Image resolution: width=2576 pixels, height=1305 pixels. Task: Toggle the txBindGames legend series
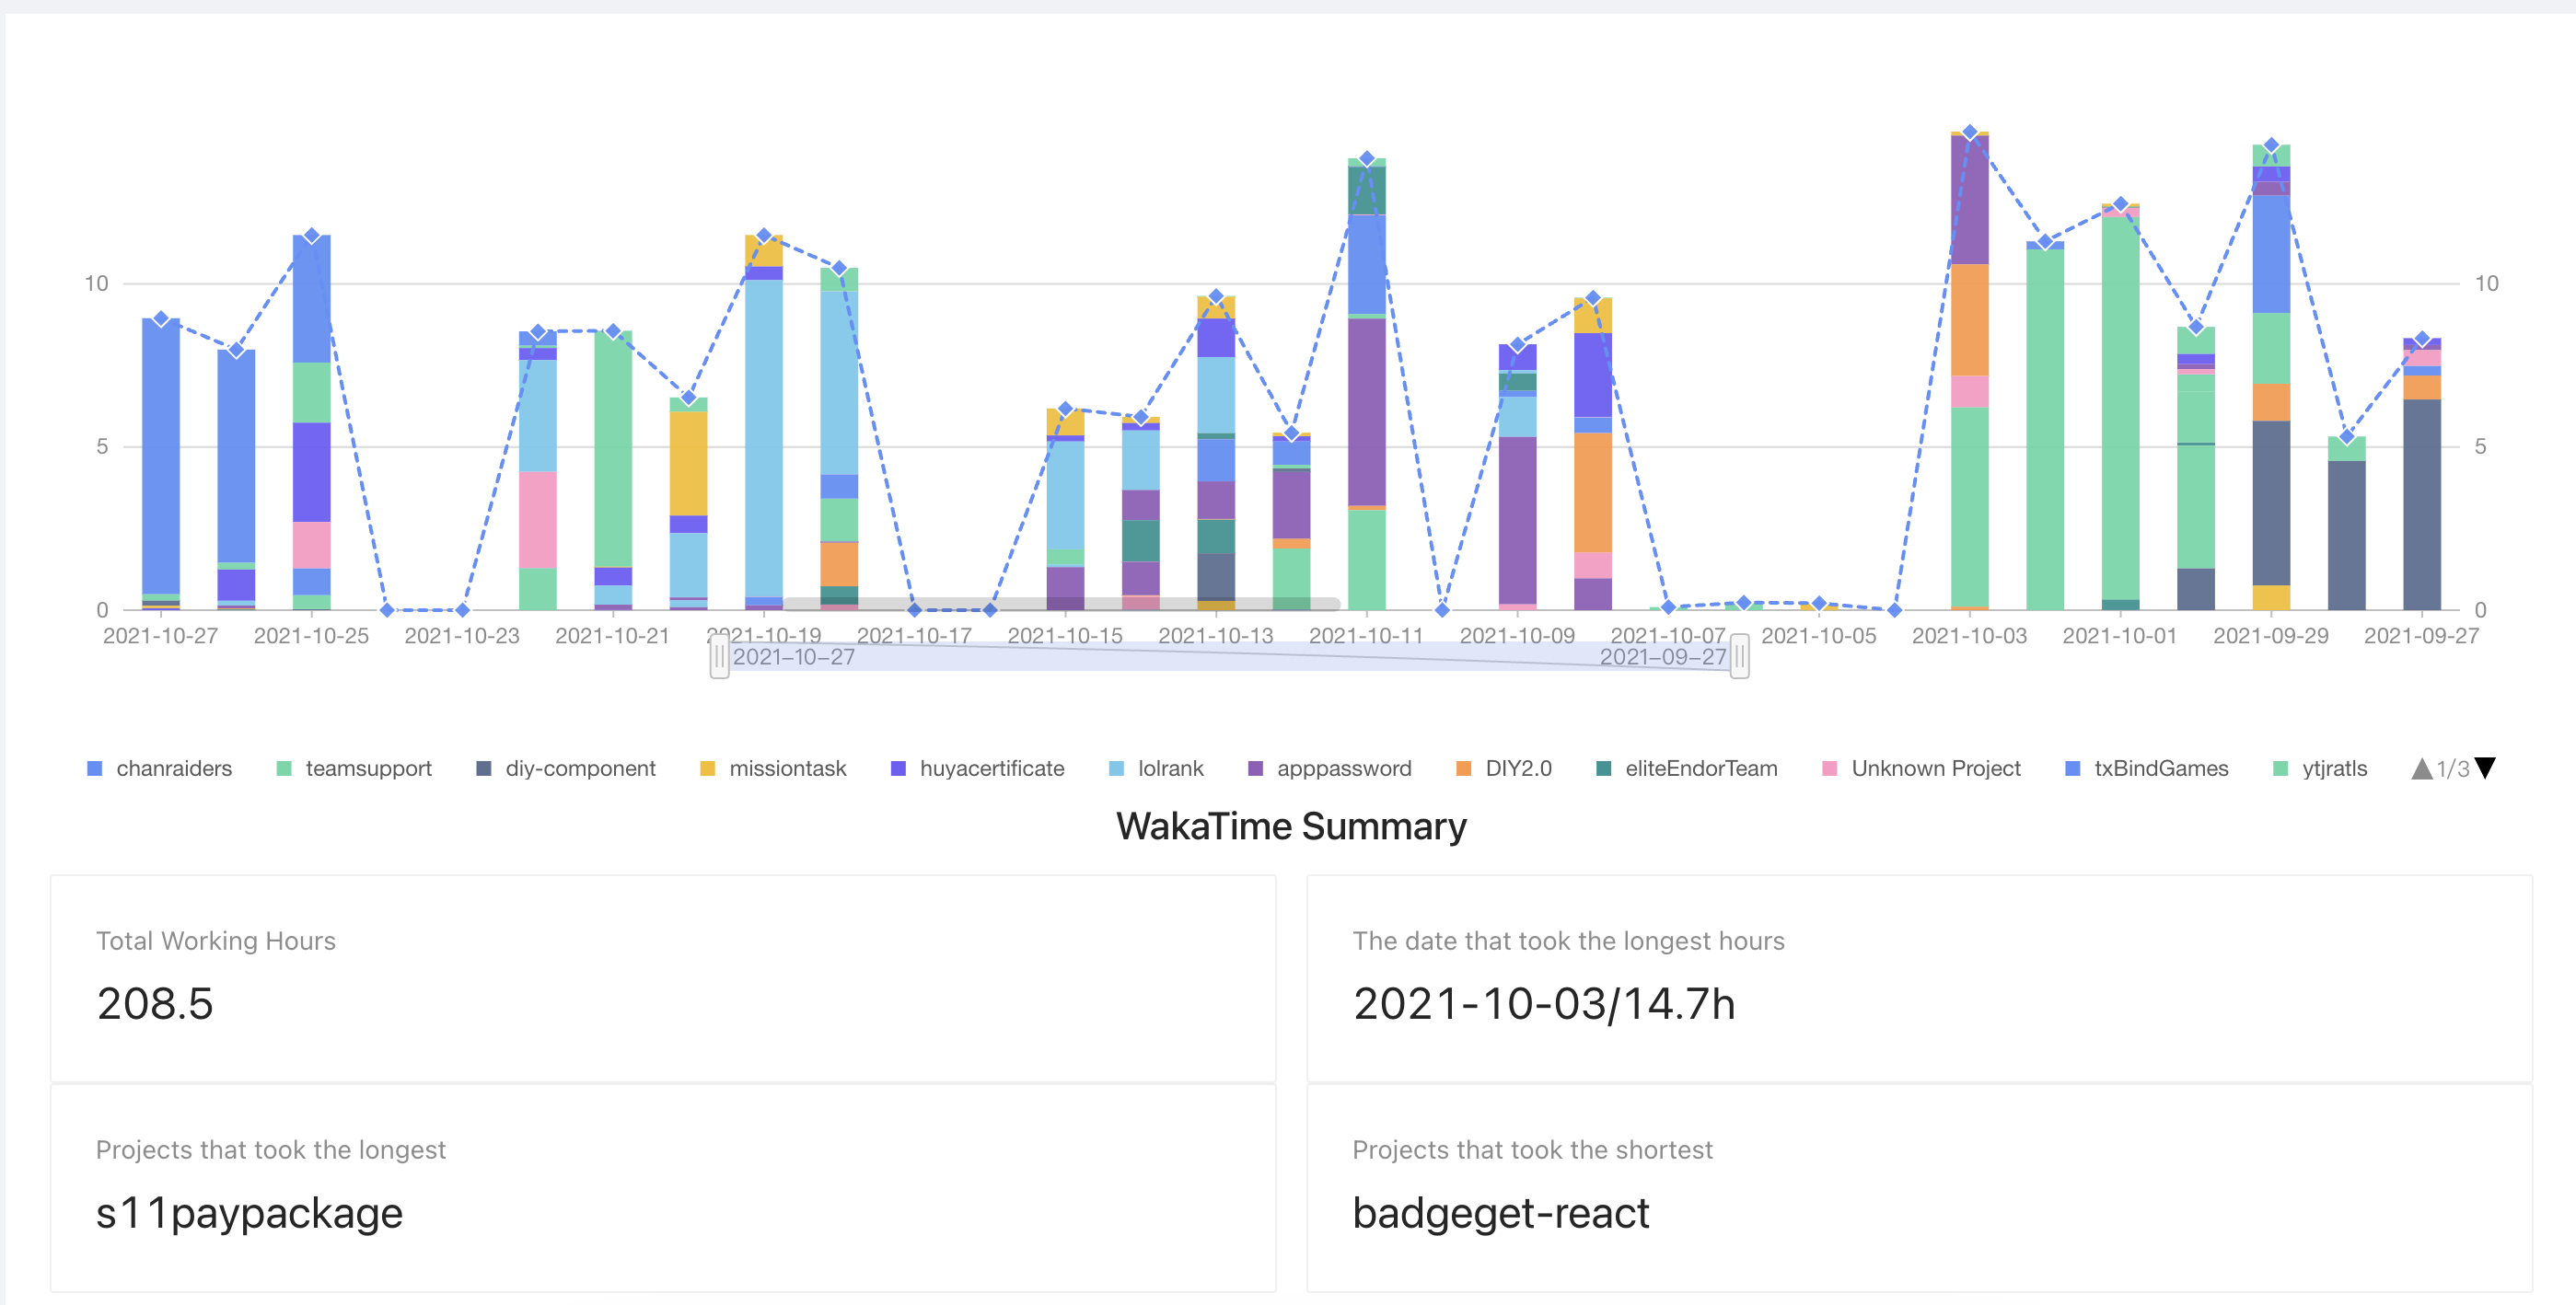click(2147, 768)
